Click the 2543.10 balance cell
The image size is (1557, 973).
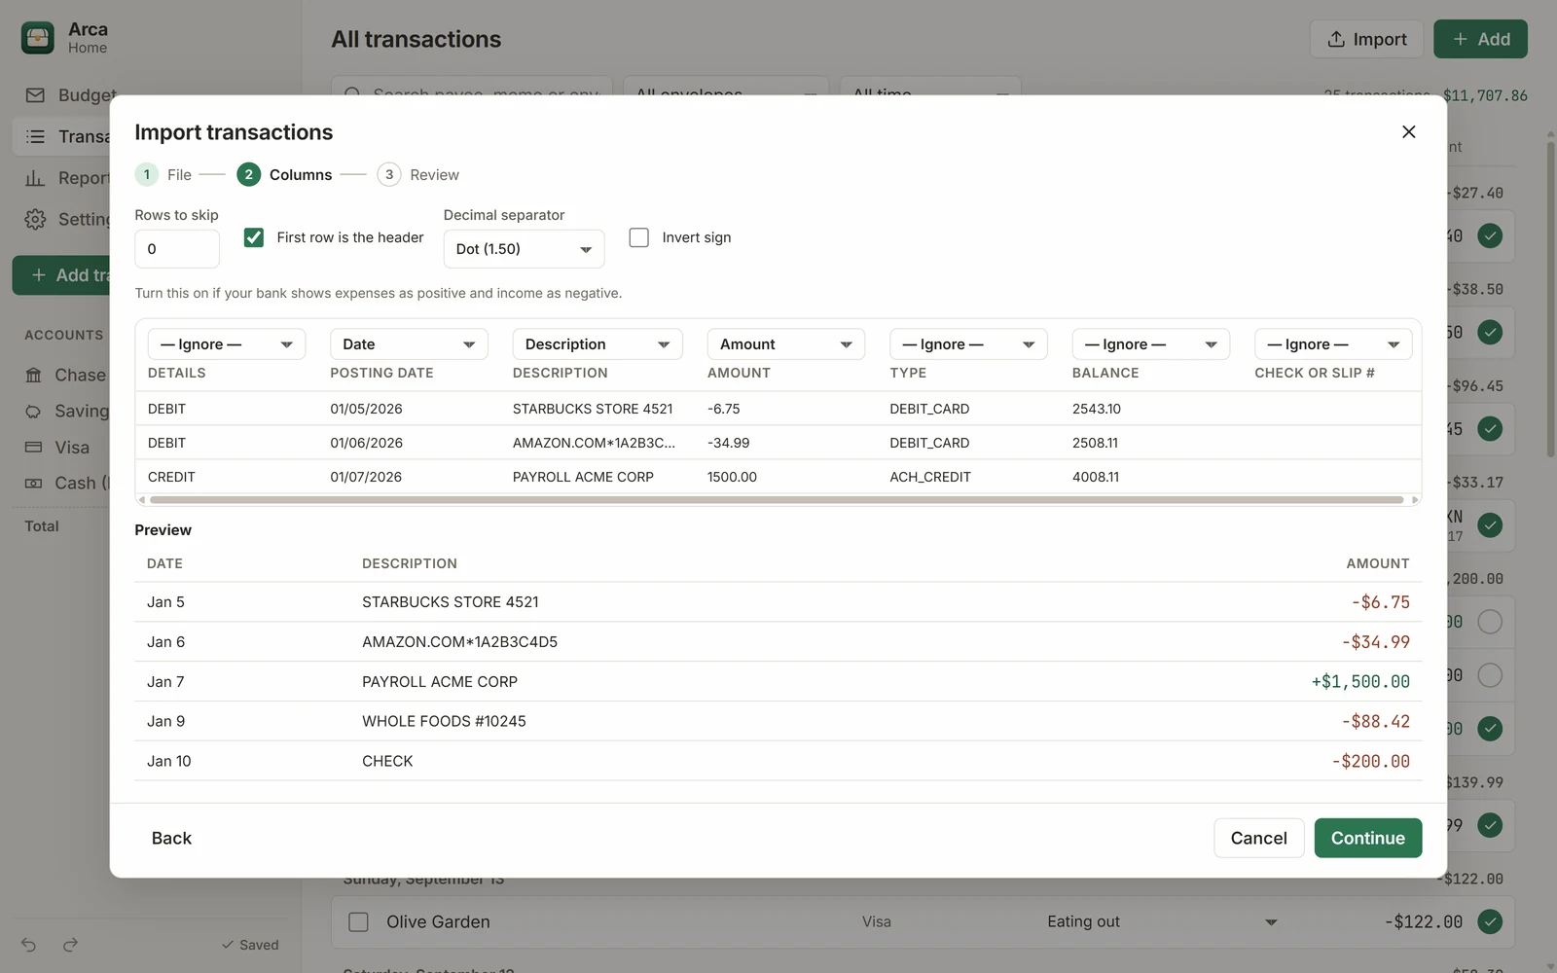[1097, 409]
